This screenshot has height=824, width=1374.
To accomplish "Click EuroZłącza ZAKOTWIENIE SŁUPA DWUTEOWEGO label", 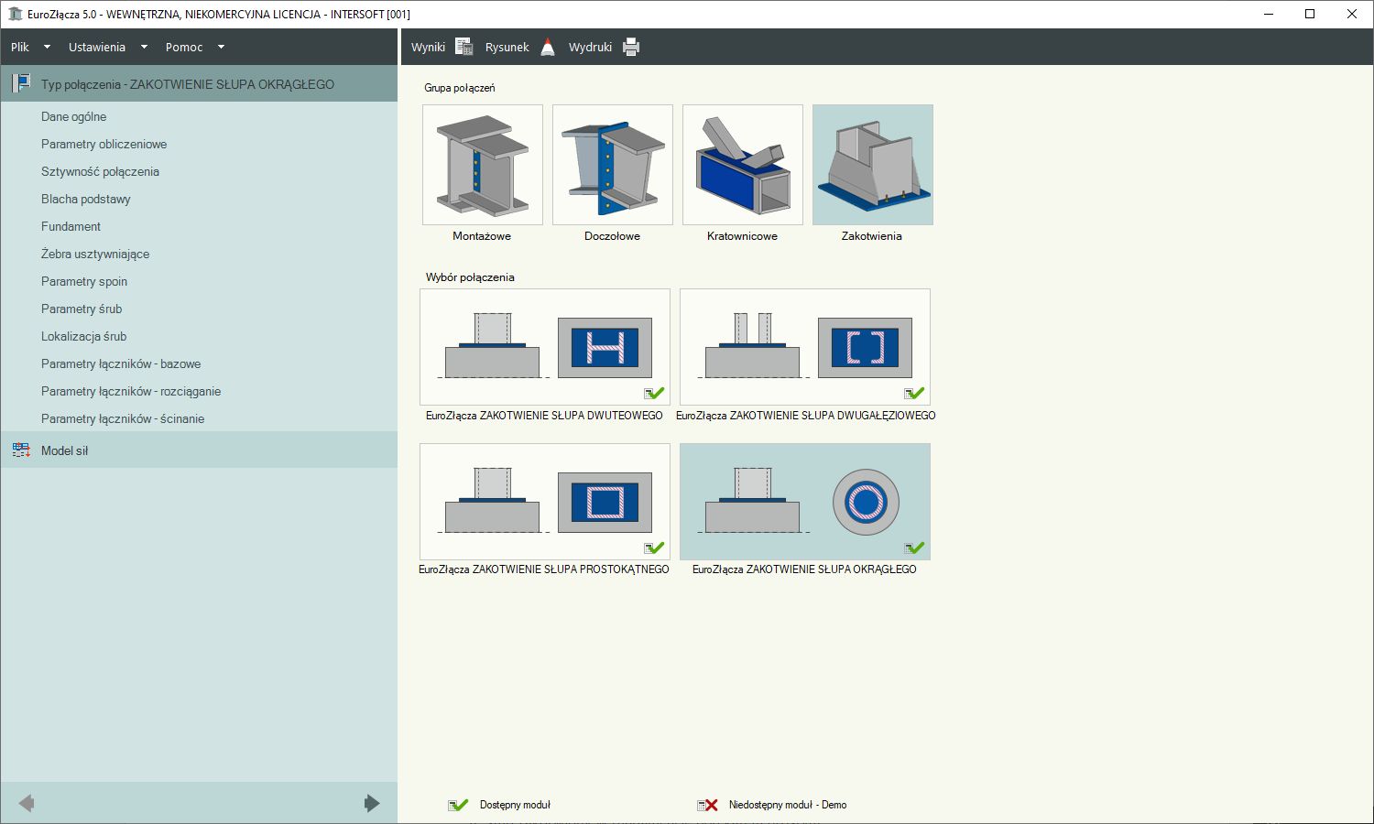I will (x=544, y=415).
